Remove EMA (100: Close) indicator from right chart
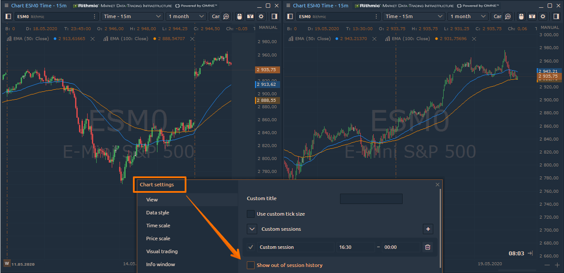 473,39
